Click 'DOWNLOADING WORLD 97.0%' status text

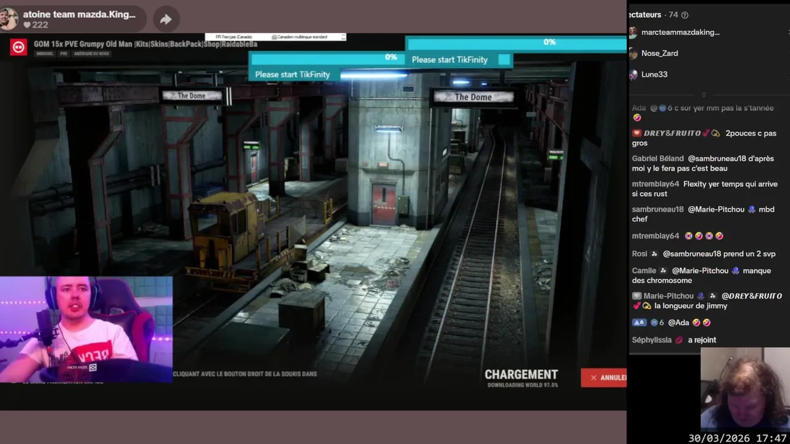[522, 385]
